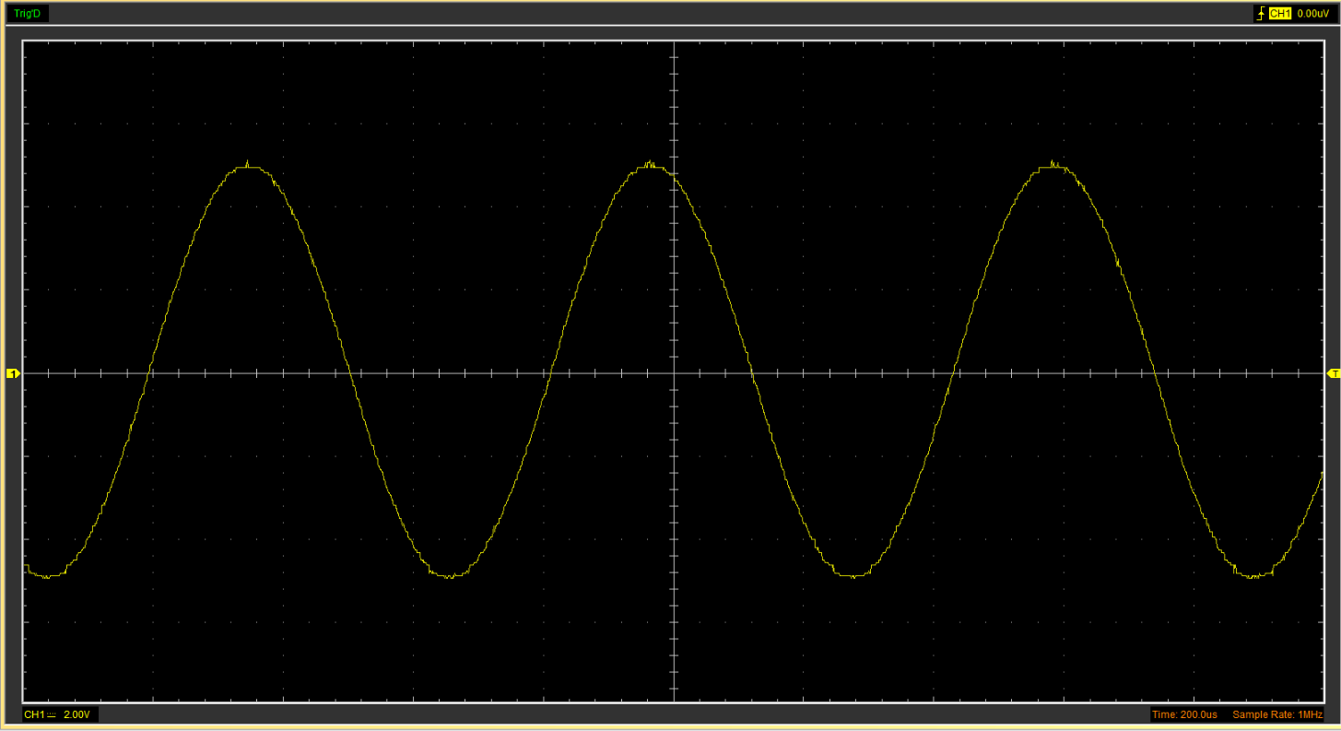1341x731 pixels.
Task: Click the first trough of the sine wave
Action: [x=47, y=576]
